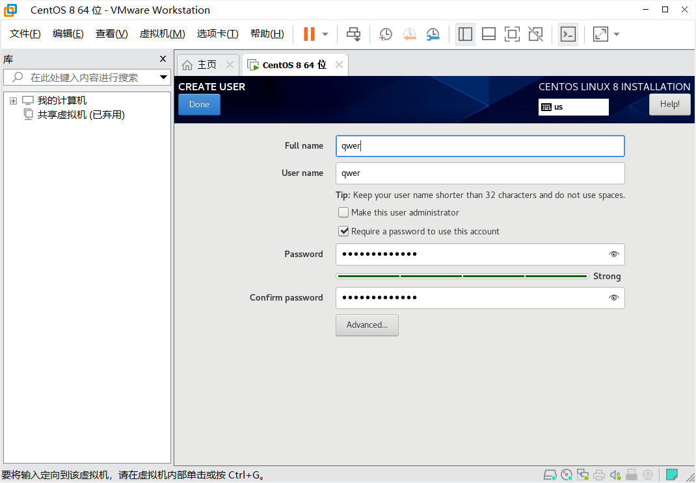Open the Snapshot Manager wrench-clock icon
Screen dimensions: 696x483
coord(433,34)
